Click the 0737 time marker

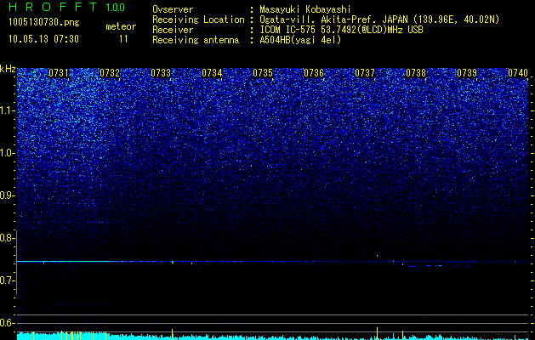(x=365, y=72)
